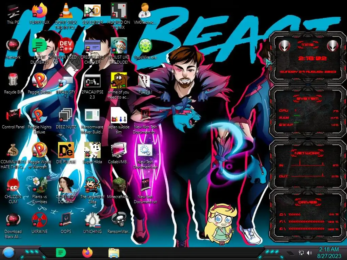Launch Firefox from the taskbar
This screenshot has width=347, height=260.
coord(87,253)
